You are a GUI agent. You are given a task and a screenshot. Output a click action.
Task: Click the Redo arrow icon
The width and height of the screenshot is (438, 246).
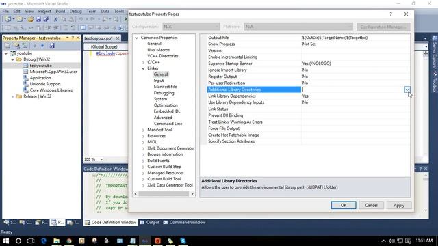92,19
